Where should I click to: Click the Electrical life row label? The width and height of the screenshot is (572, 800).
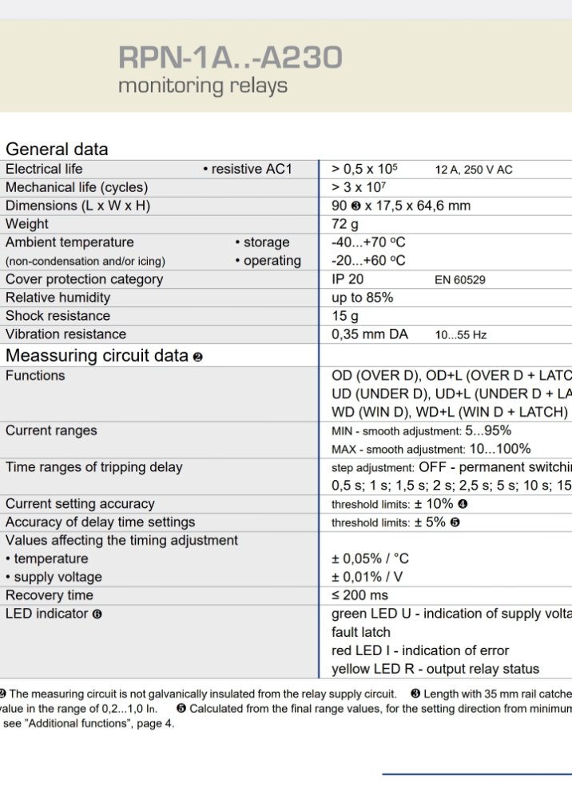click(x=44, y=169)
